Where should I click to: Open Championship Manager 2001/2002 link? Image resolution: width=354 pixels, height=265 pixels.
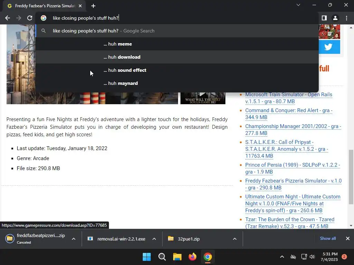coord(293,130)
